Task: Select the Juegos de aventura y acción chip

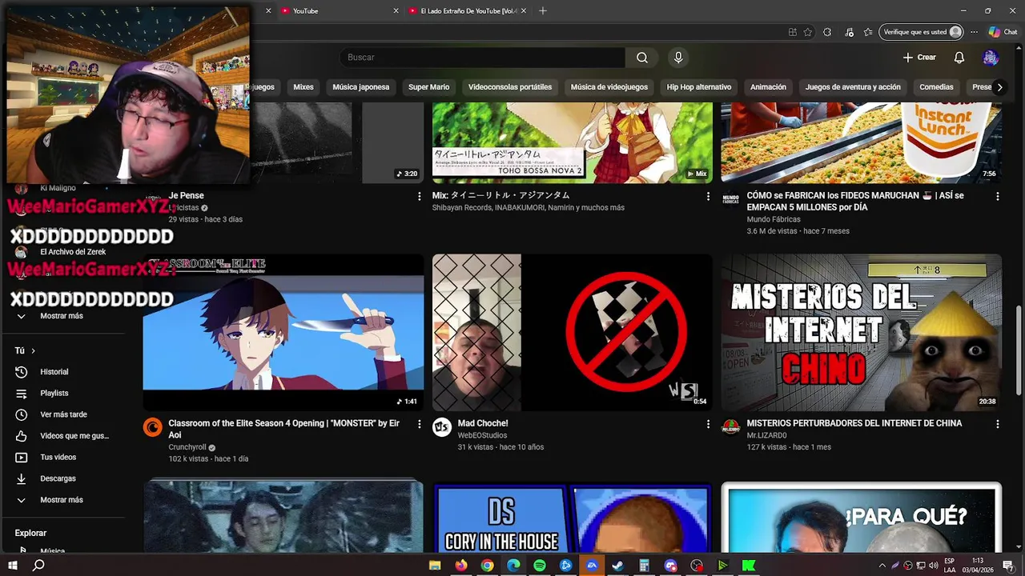Action: 853,87
